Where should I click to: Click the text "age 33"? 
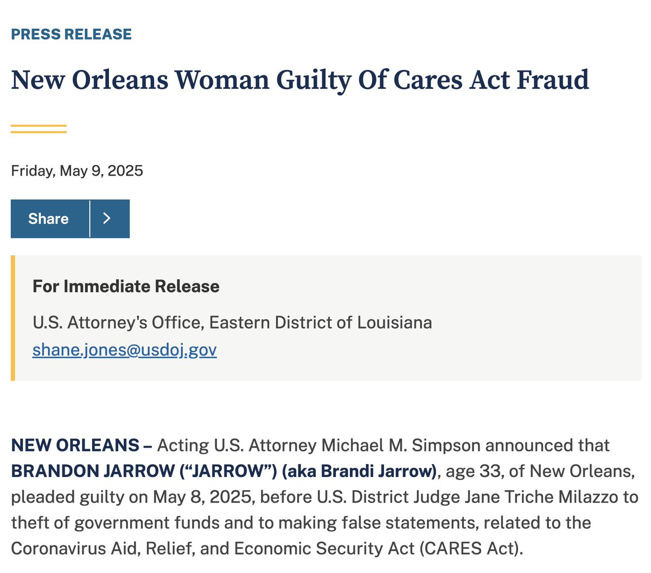click(474, 471)
